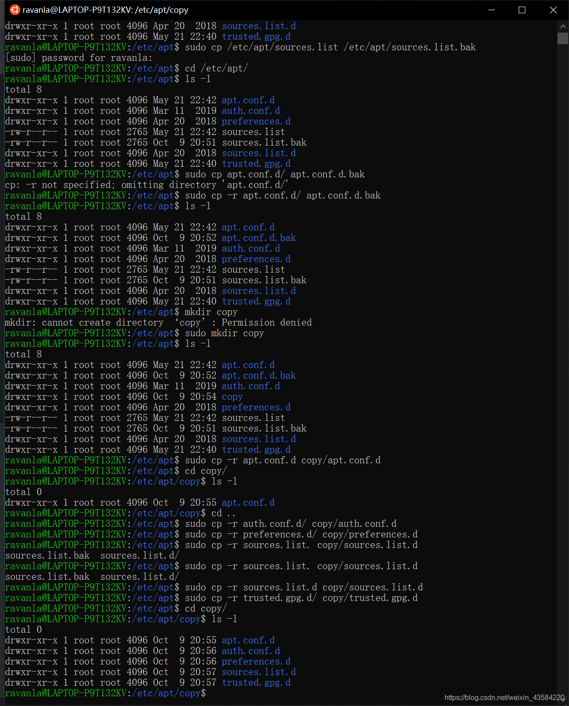Click the scrollbar up arrow
This screenshot has height=706, width=569.
pos(563,26)
